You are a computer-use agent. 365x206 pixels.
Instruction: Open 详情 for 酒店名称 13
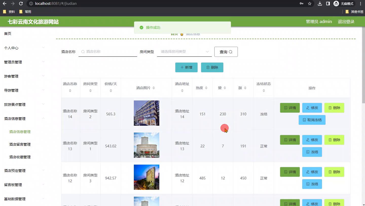290,140
